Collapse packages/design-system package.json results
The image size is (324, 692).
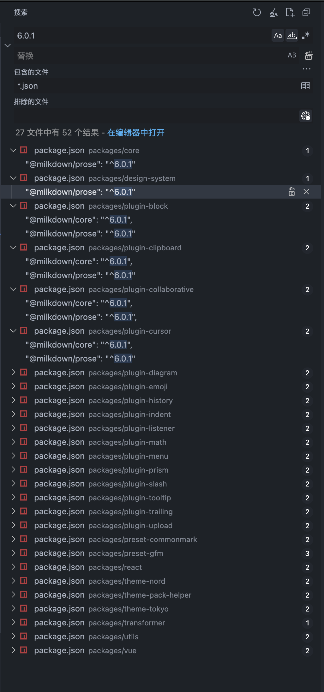click(x=13, y=178)
